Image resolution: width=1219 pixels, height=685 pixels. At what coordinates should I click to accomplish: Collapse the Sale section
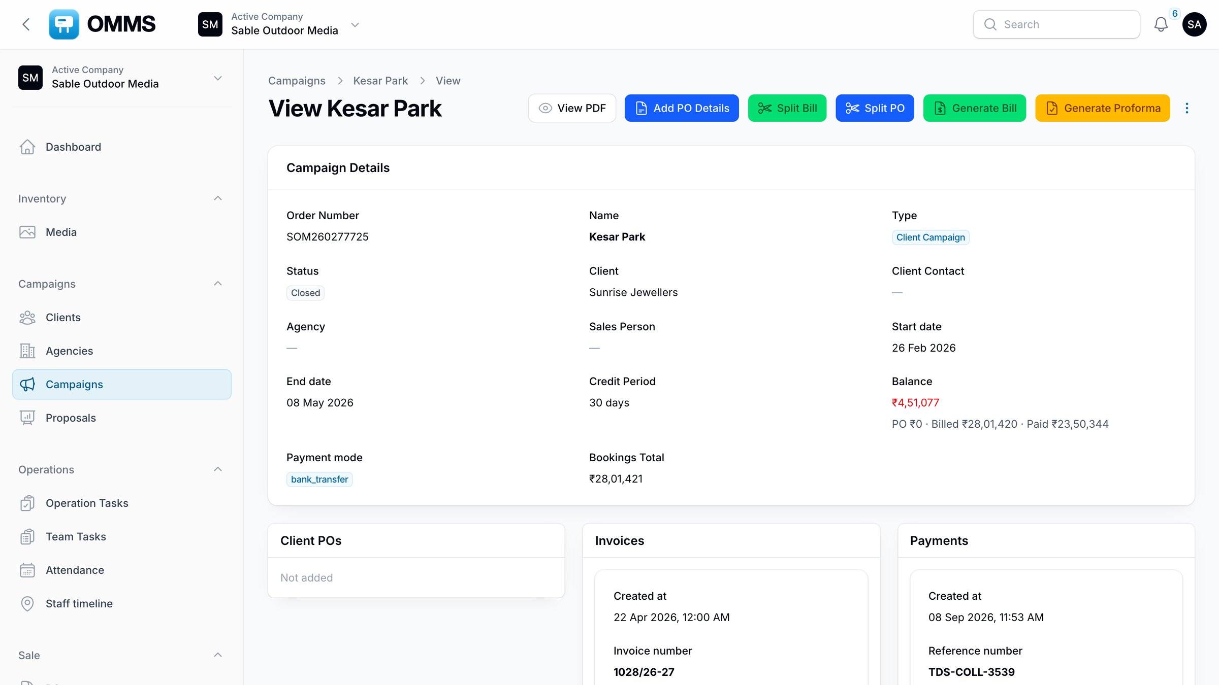(218, 655)
